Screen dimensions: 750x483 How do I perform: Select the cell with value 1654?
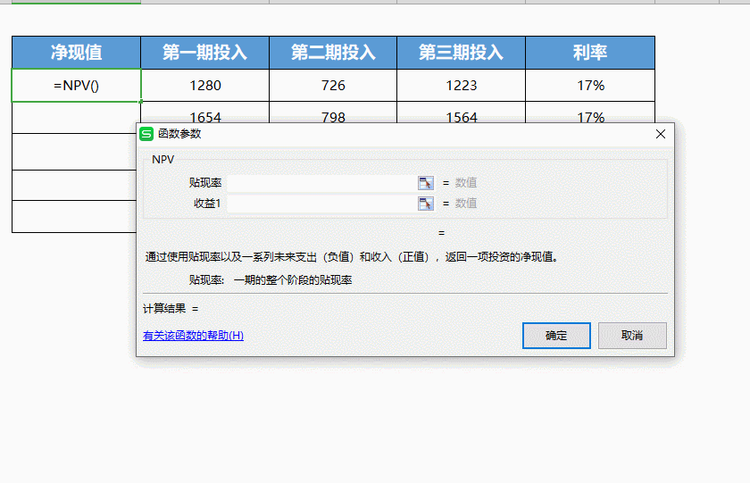click(204, 112)
